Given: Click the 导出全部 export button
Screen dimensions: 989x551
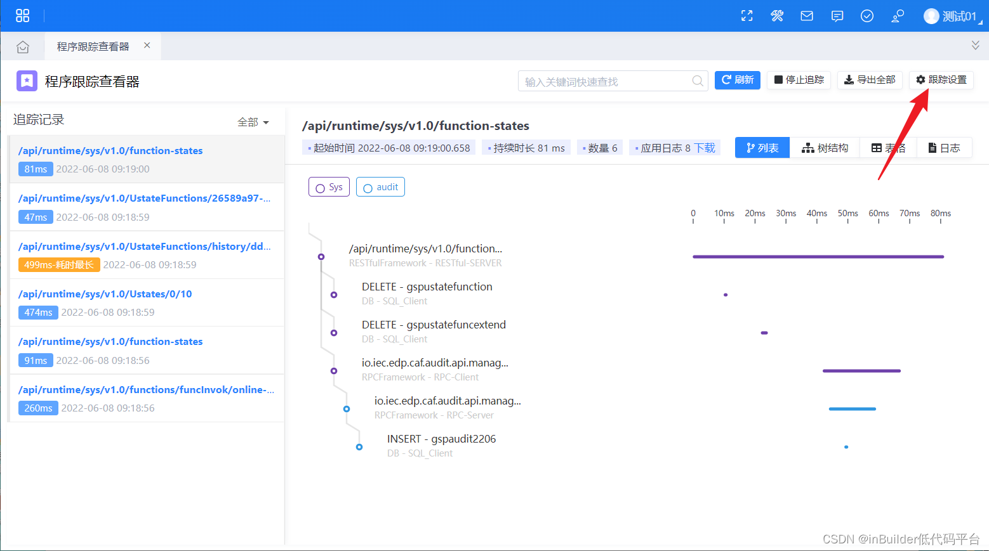Looking at the screenshot, I should pyautogui.click(x=870, y=80).
